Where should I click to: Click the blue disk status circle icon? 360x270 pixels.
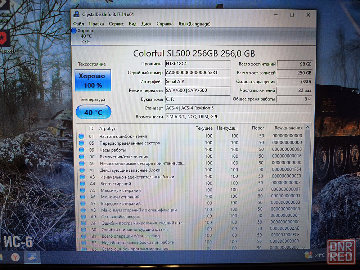pos(74,31)
